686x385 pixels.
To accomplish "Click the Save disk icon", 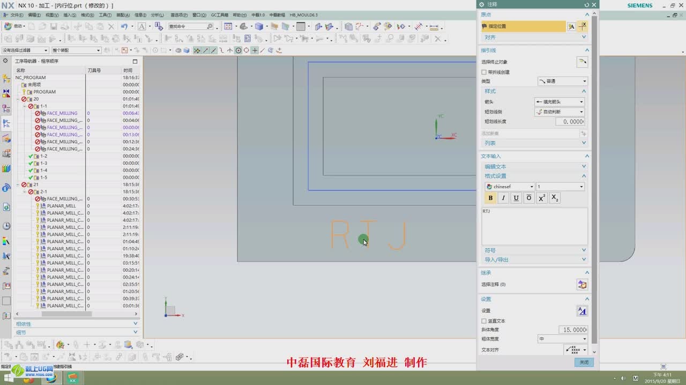I will click(54, 26).
